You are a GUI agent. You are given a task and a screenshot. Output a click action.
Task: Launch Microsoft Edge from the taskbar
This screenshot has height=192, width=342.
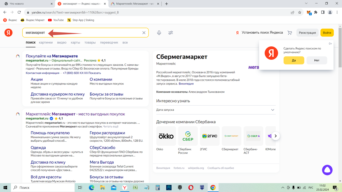92,187
